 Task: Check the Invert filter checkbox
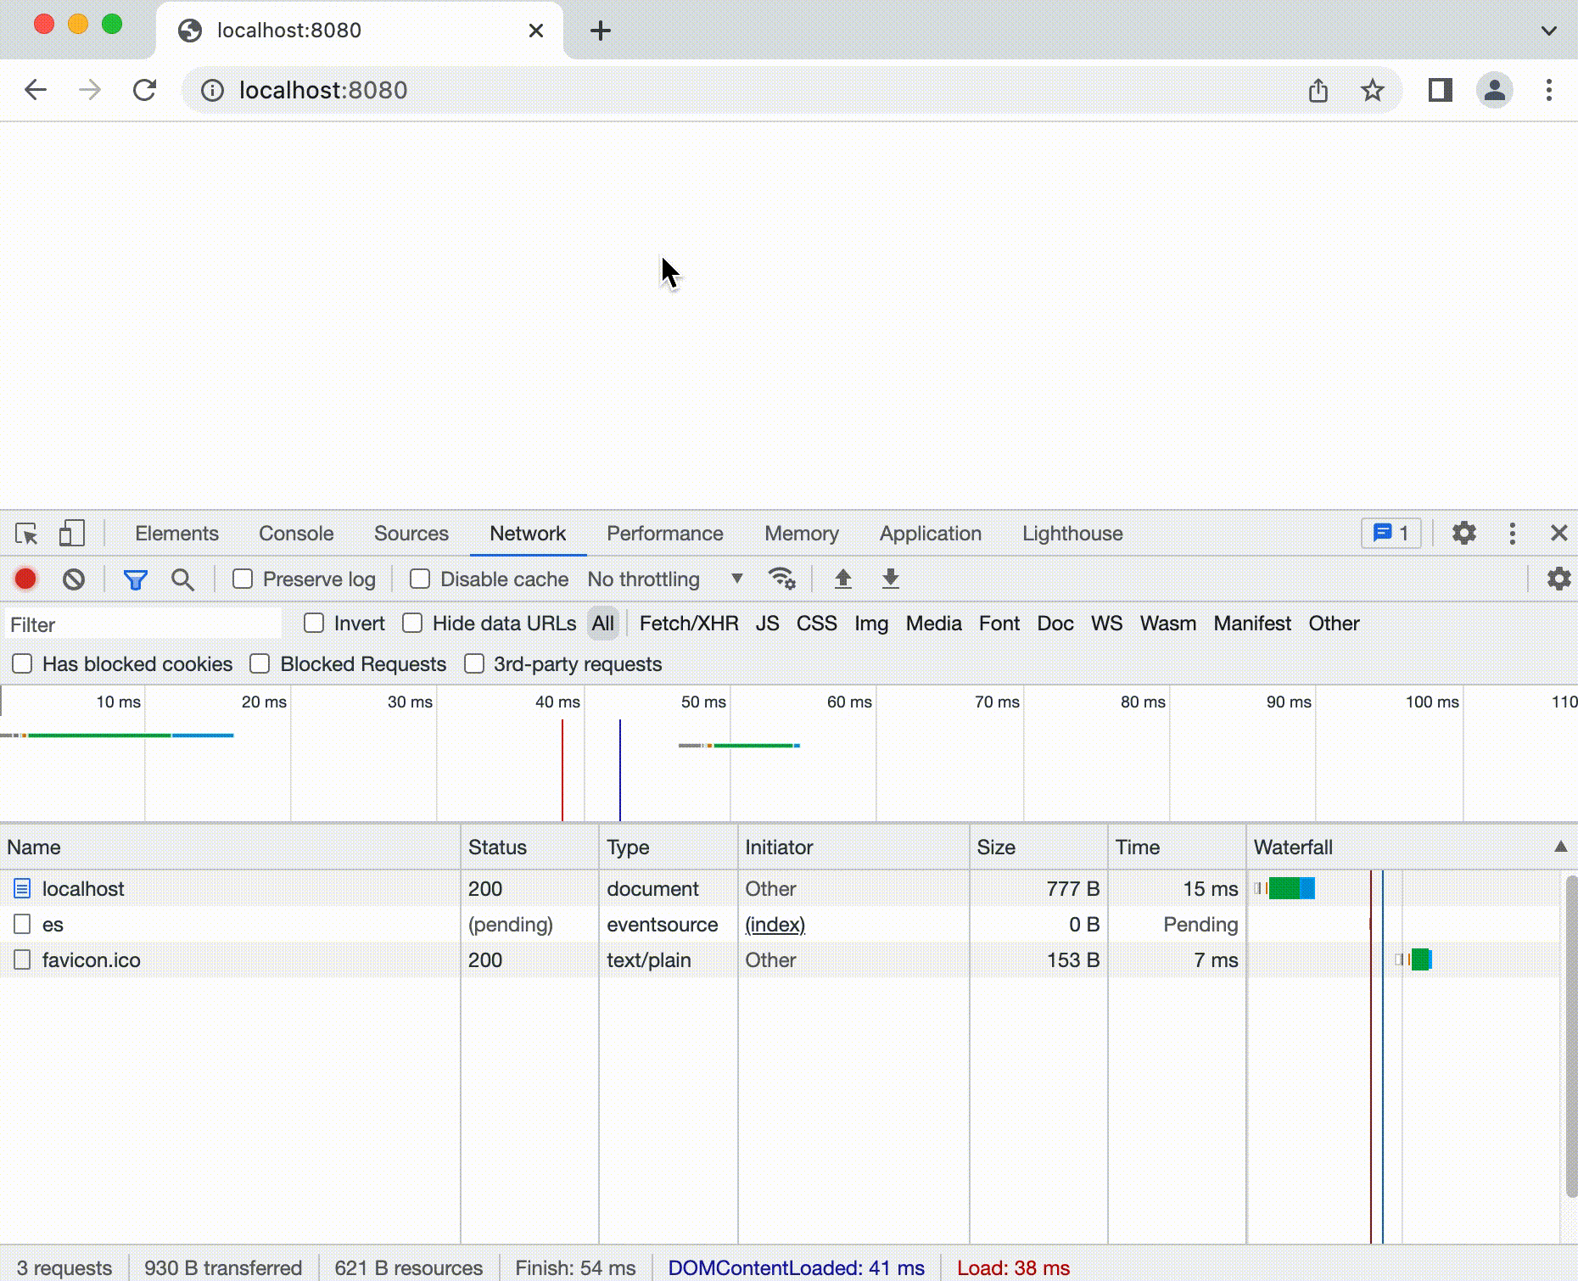click(314, 624)
